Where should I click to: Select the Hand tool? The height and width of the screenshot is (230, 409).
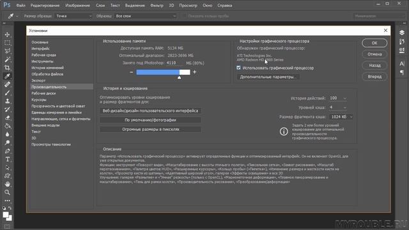click(7, 185)
